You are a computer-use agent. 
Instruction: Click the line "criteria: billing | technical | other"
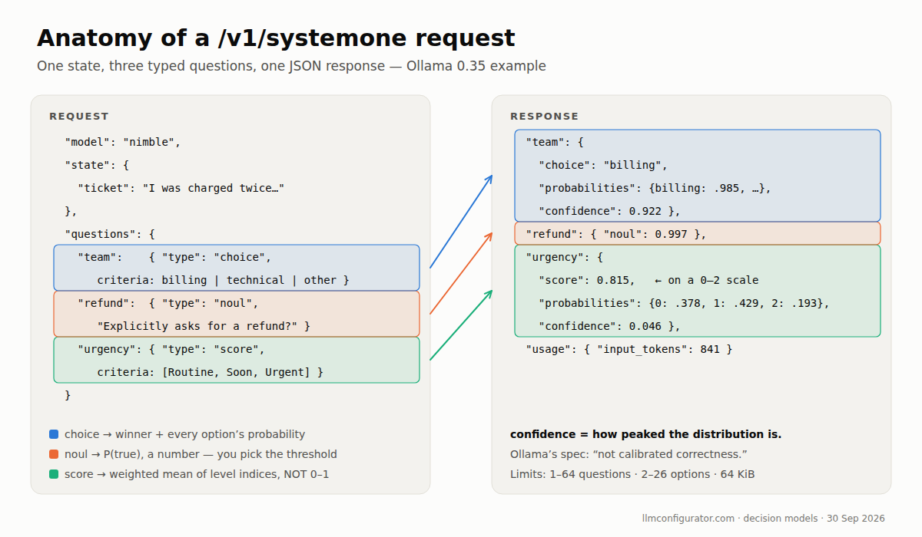223,280
